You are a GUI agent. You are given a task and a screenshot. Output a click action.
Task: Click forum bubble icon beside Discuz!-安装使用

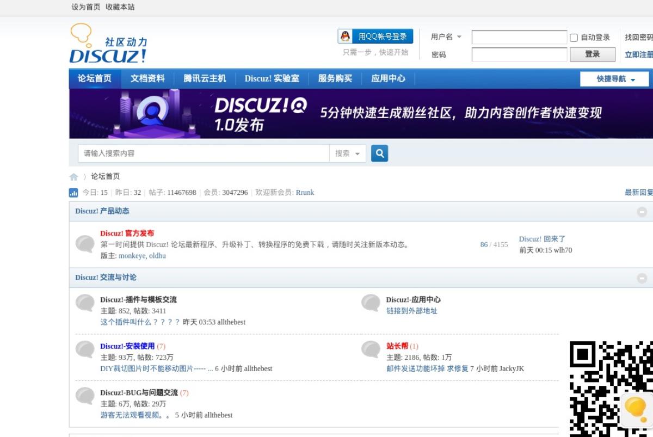tap(84, 349)
